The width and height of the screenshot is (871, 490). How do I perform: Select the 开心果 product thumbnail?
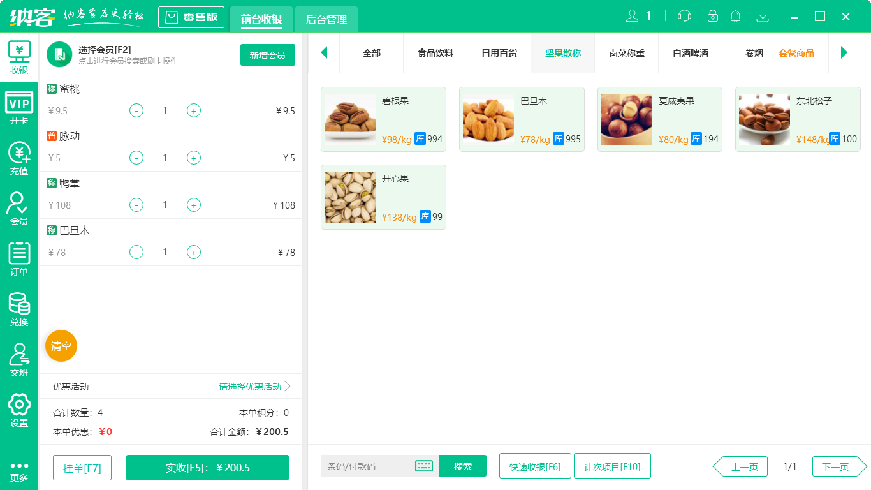click(349, 197)
